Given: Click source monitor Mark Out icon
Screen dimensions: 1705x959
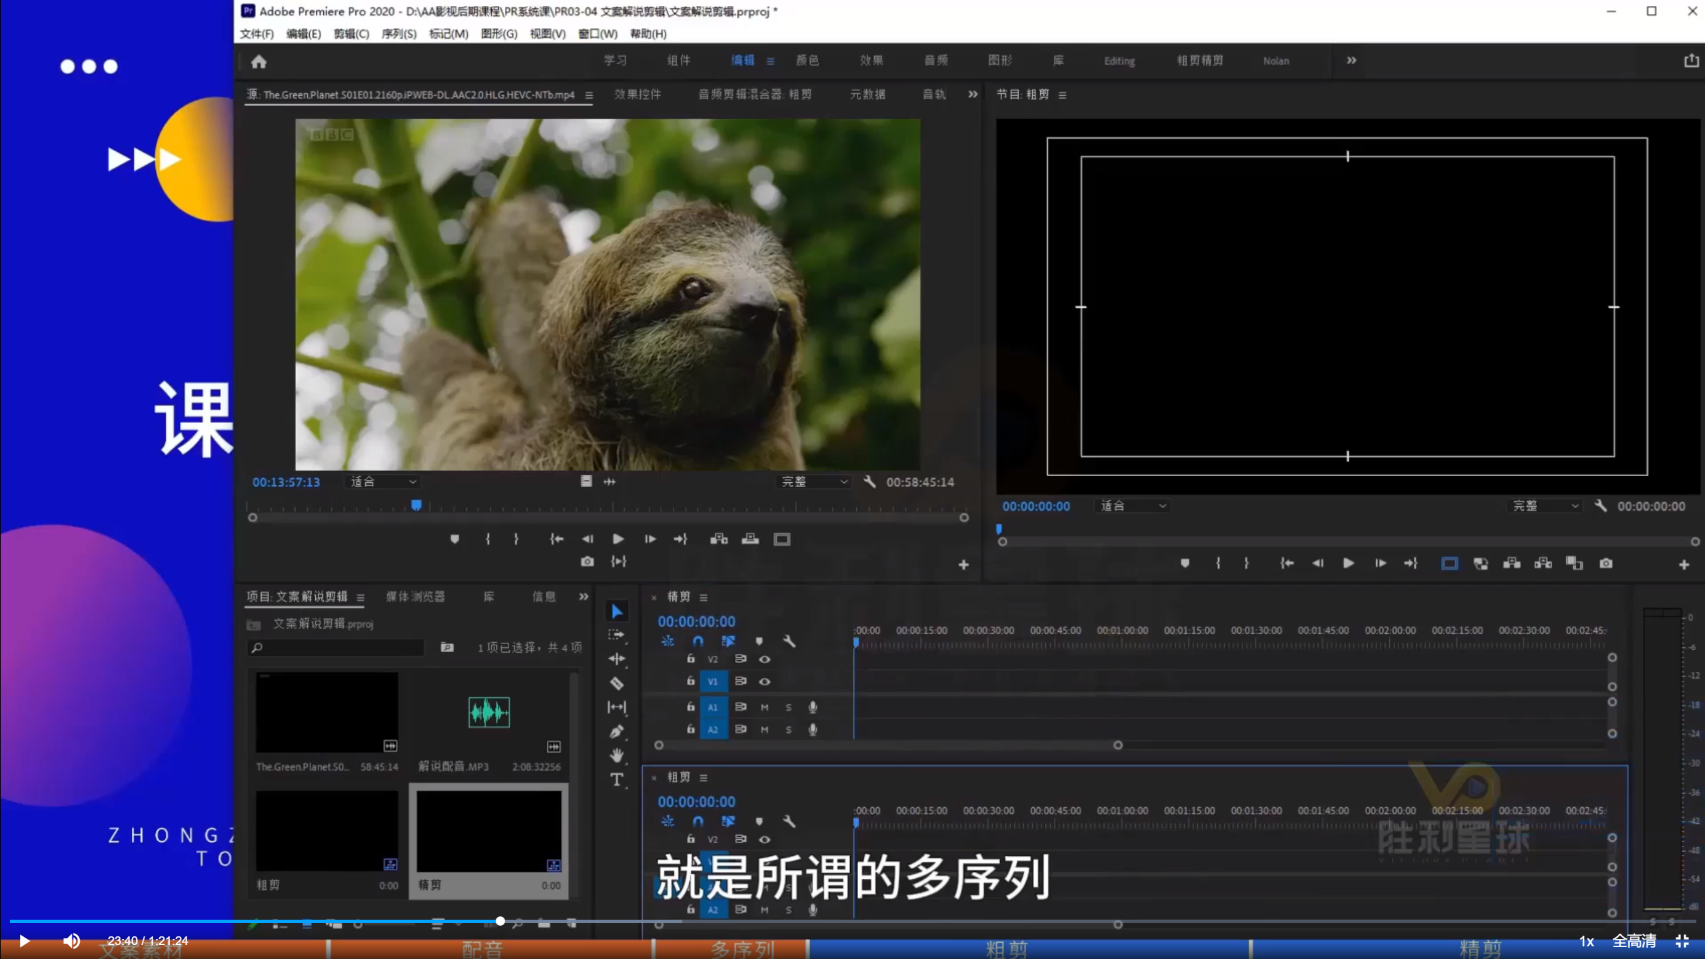Looking at the screenshot, I should click(x=516, y=539).
